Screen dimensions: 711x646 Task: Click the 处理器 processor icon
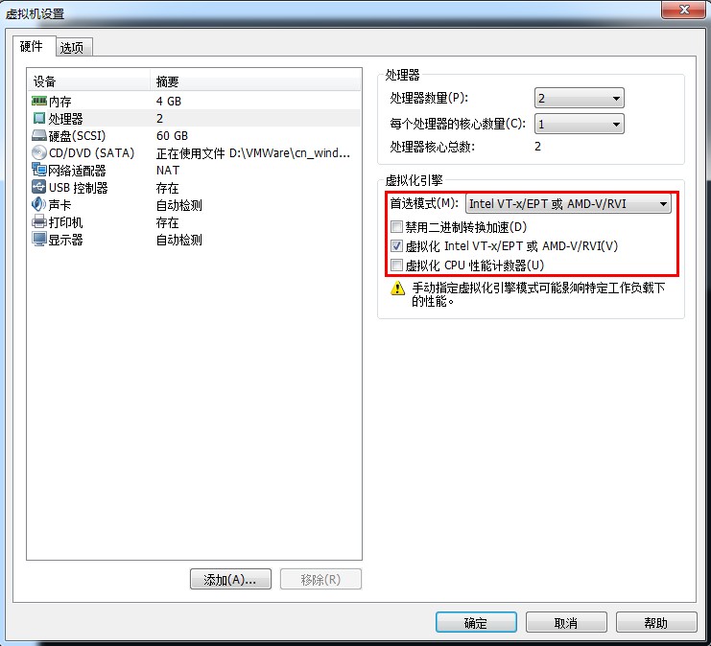[39, 118]
